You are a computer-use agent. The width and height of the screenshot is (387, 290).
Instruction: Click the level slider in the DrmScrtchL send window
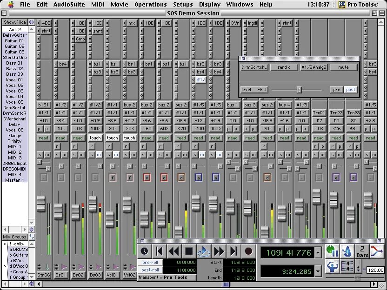click(x=300, y=89)
